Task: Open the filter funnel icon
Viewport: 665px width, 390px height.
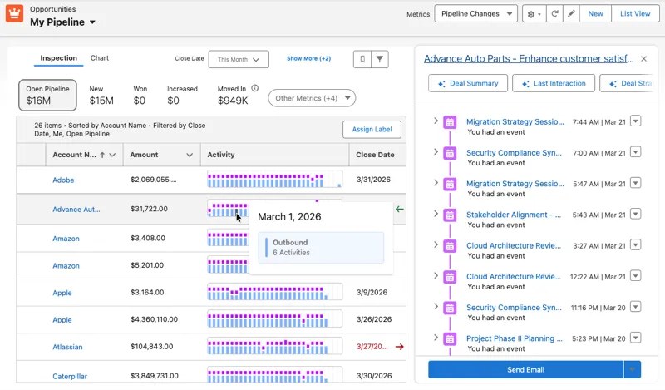Action: pyautogui.click(x=380, y=59)
